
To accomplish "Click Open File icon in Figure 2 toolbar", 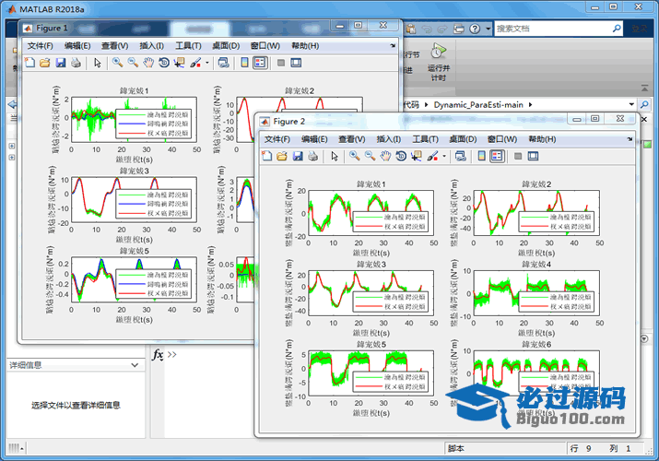I will coord(282,157).
